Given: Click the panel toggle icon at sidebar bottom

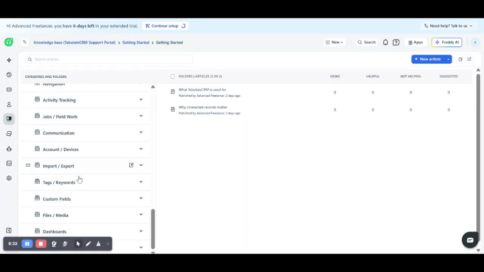Looking at the screenshot, I should [9, 230].
